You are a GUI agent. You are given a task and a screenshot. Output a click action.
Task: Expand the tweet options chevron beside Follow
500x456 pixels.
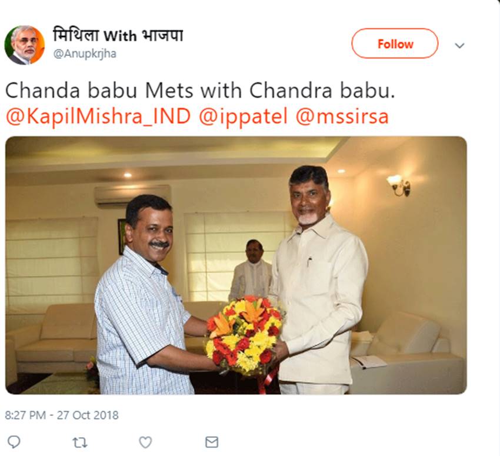(x=459, y=45)
